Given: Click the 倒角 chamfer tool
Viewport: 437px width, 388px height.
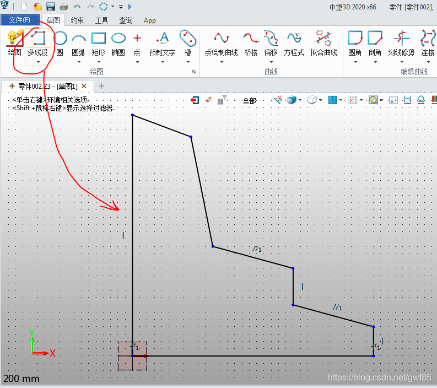Looking at the screenshot, I should pyautogui.click(x=375, y=43).
